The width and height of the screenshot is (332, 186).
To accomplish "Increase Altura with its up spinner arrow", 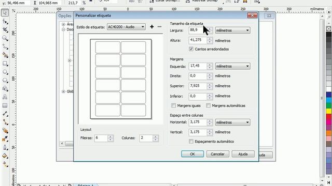I will (210, 39).
